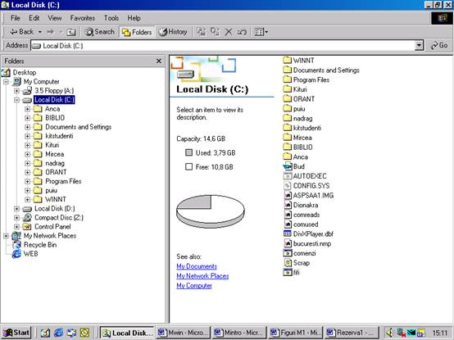Select the Bud file icon
The width and height of the screenshot is (454, 340).
click(x=288, y=166)
